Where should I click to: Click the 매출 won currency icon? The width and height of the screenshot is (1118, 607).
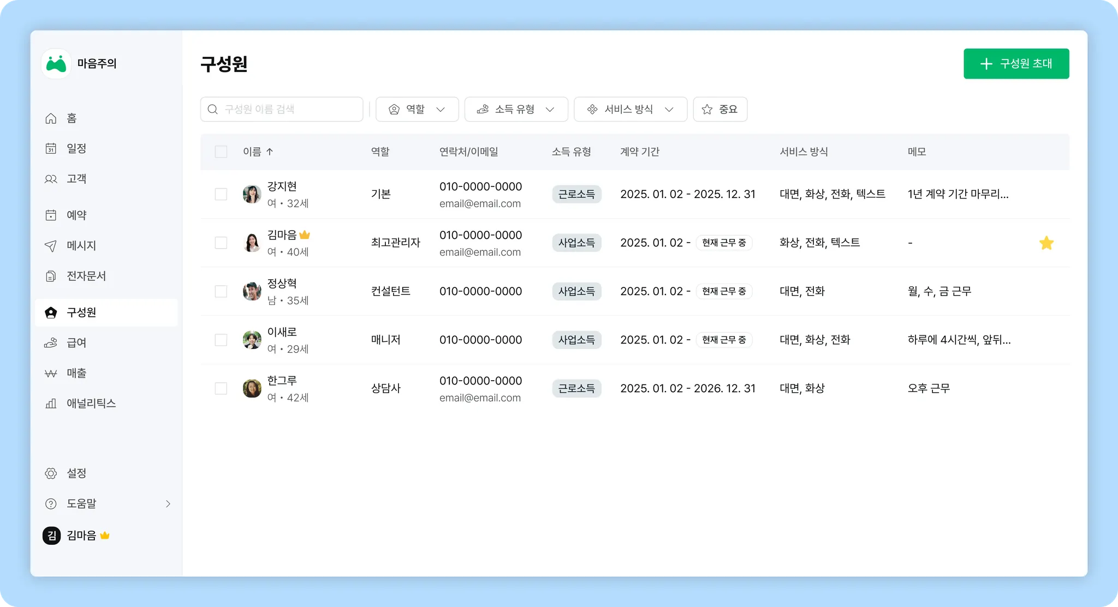pyautogui.click(x=51, y=373)
